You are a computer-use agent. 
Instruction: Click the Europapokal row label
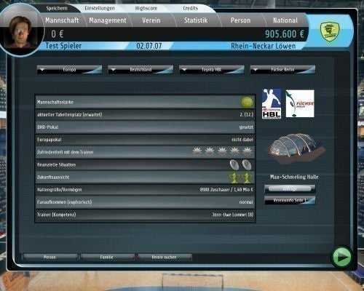coord(49,140)
